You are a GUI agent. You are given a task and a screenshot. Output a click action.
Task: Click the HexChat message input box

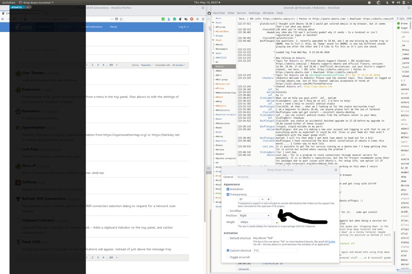click(x=322, y=269)
